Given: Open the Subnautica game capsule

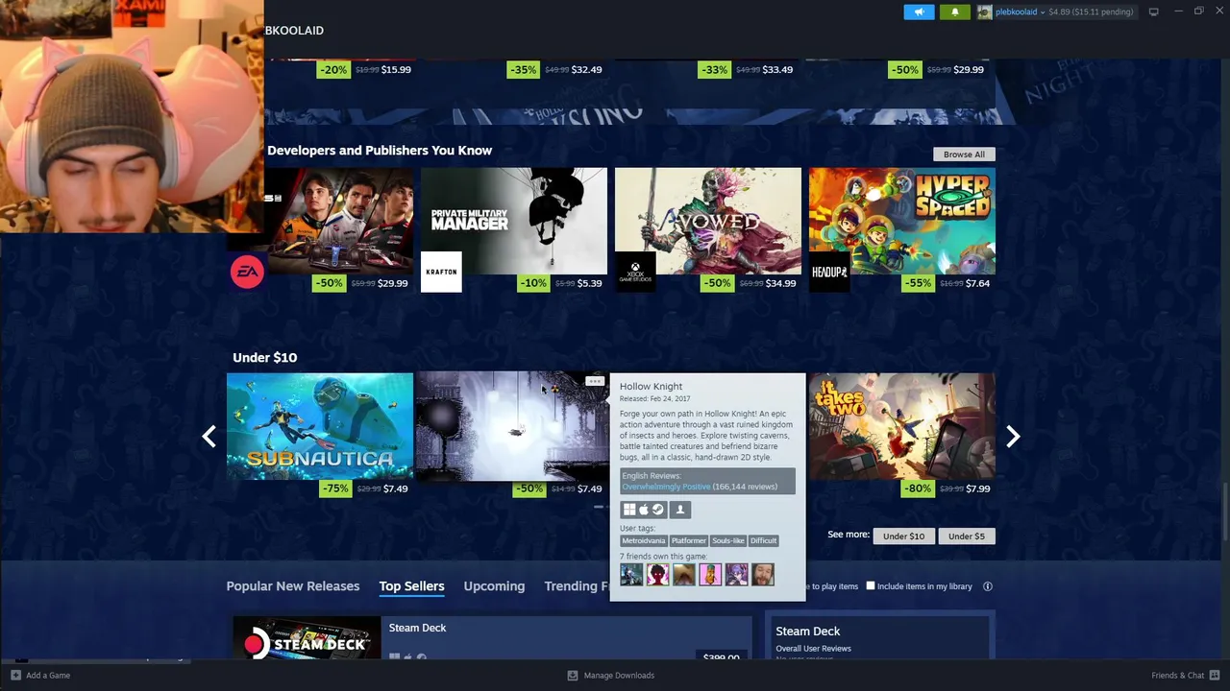Looking at the screenshot, I should click(320, 427).
